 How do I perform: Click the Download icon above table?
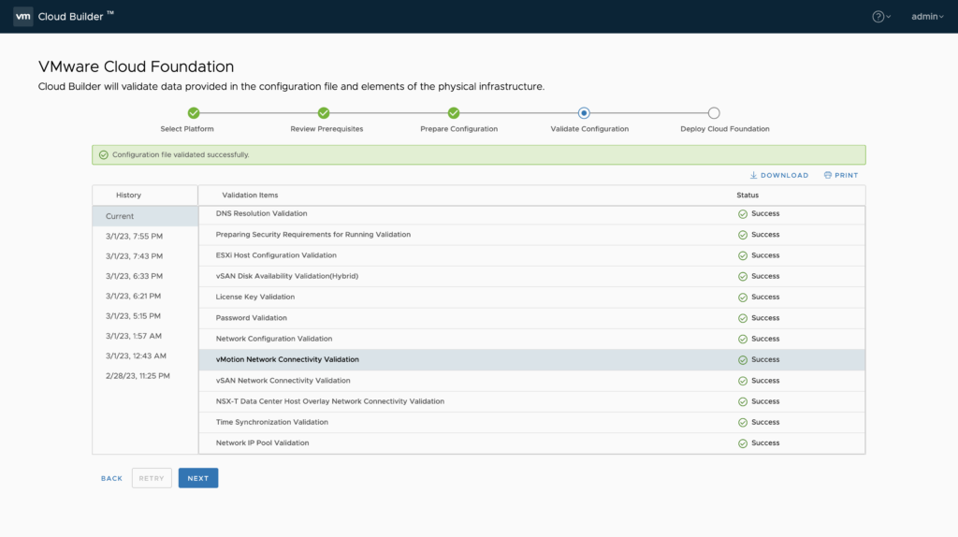(x=754, y=175)
